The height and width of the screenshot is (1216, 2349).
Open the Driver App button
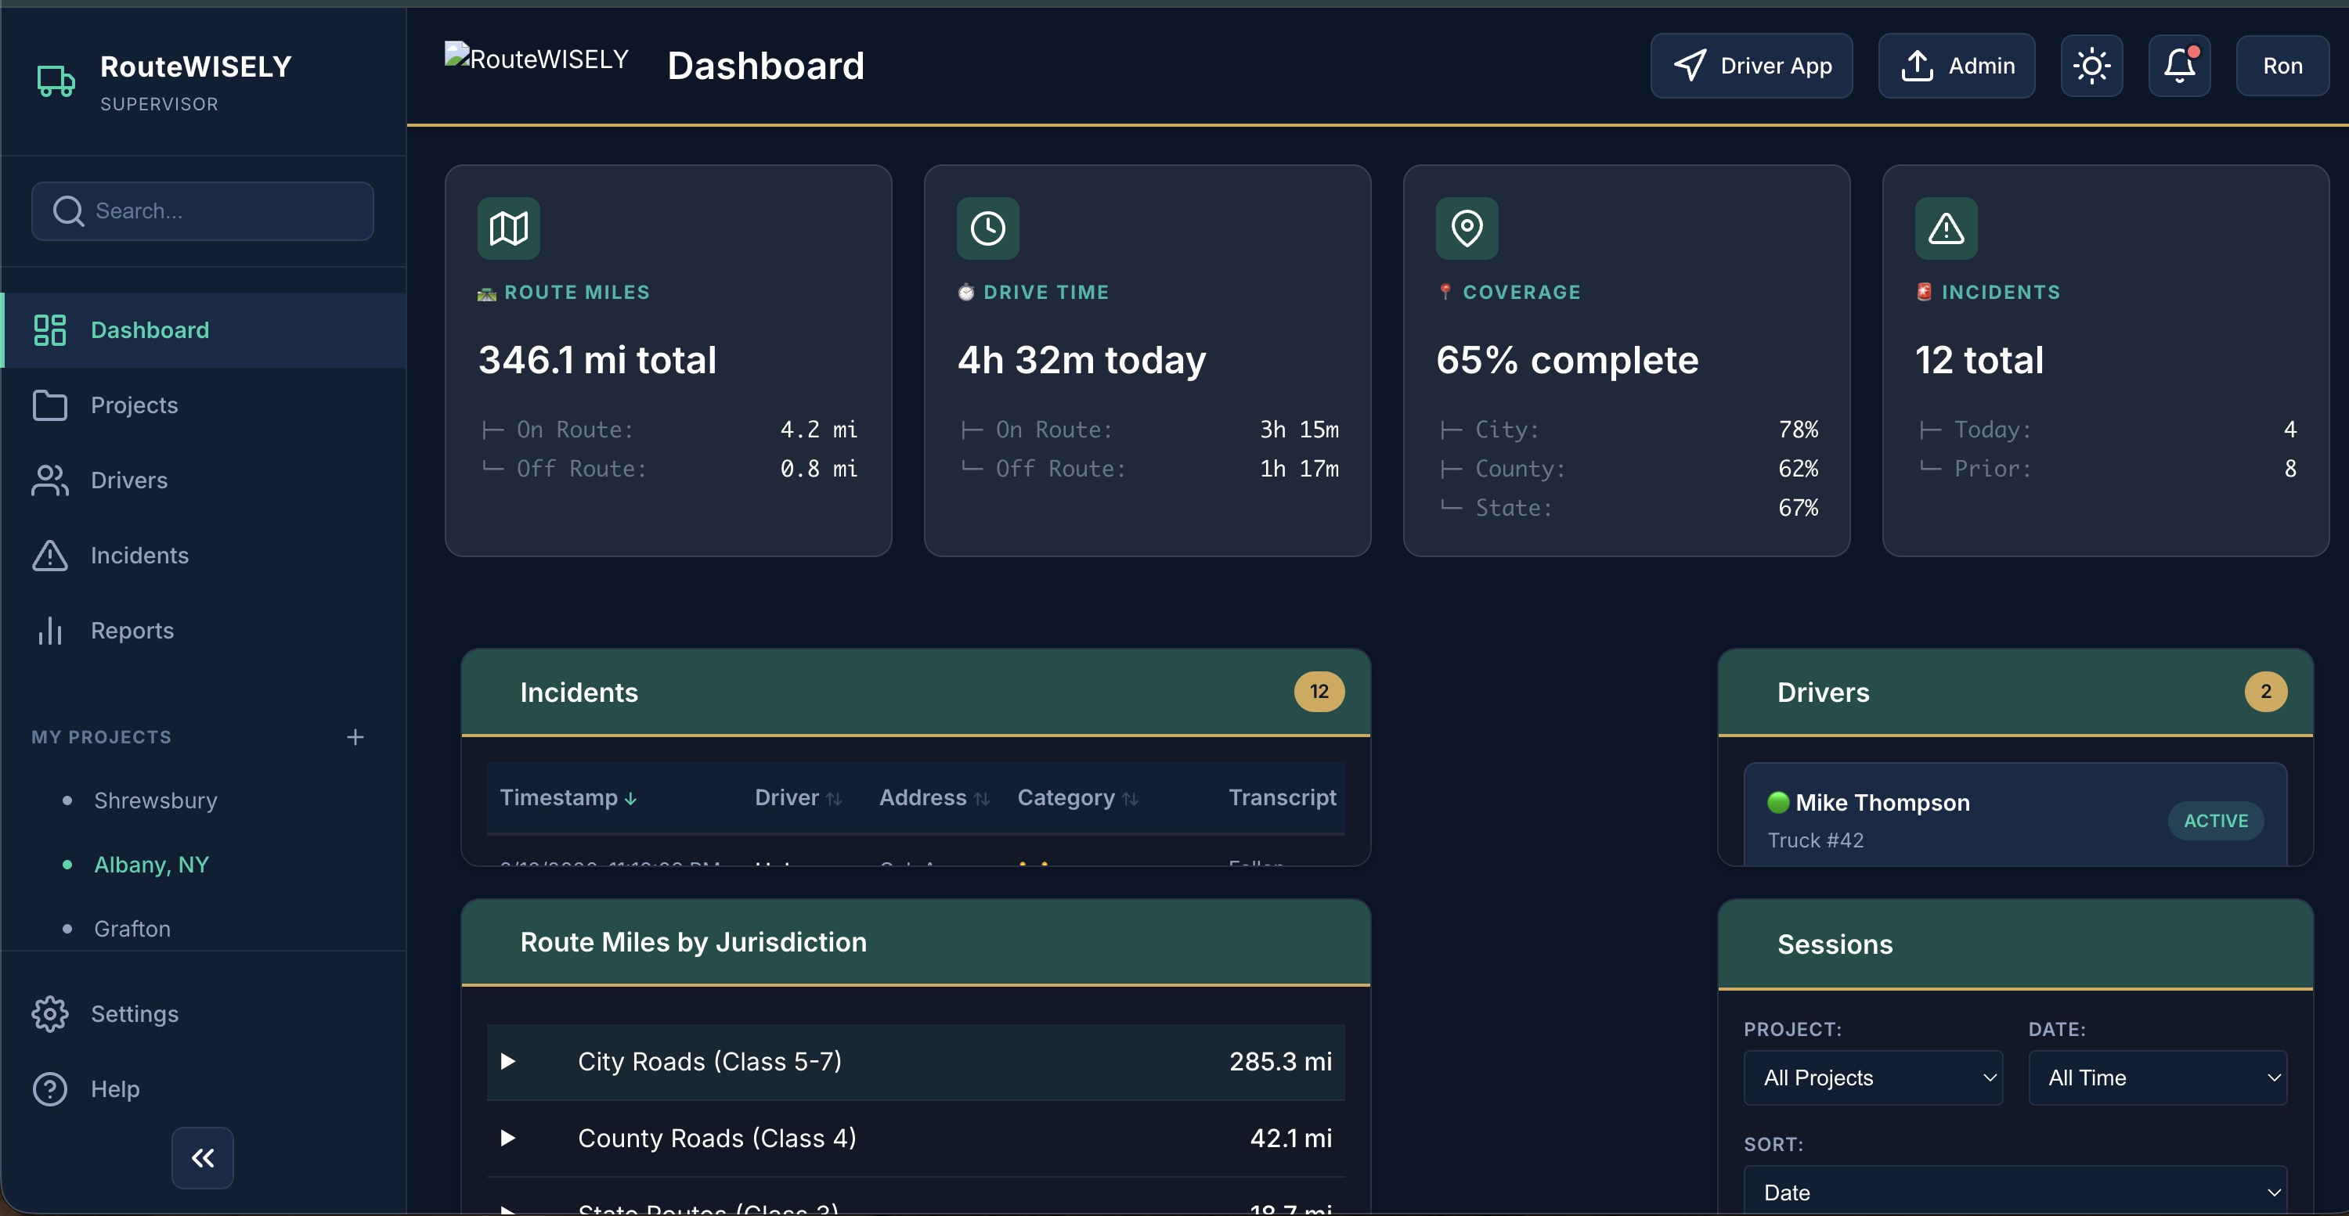point(1751,65)
